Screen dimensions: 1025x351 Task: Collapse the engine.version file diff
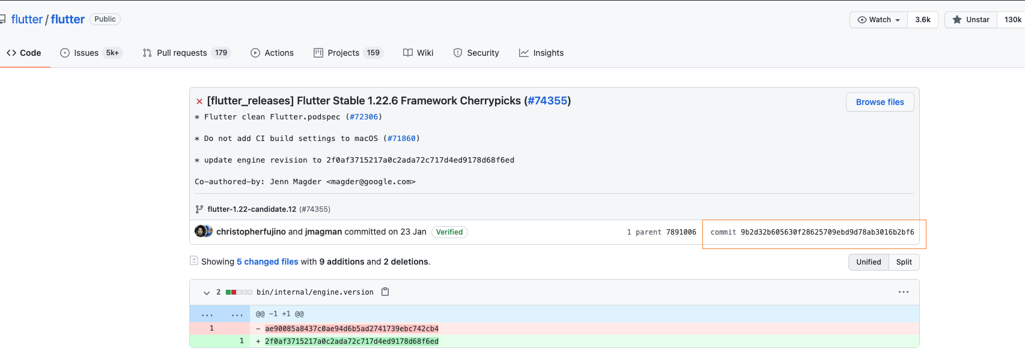[x=207, y=293]
